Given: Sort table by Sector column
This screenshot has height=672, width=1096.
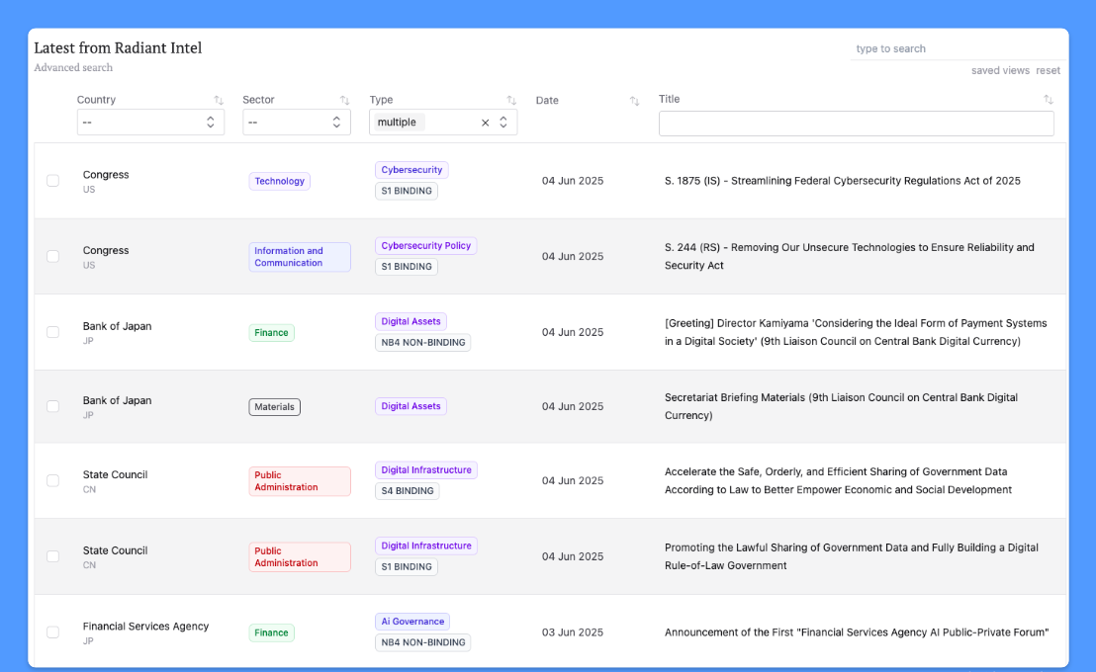Looking at the screenshot, I should pos(344,100).
